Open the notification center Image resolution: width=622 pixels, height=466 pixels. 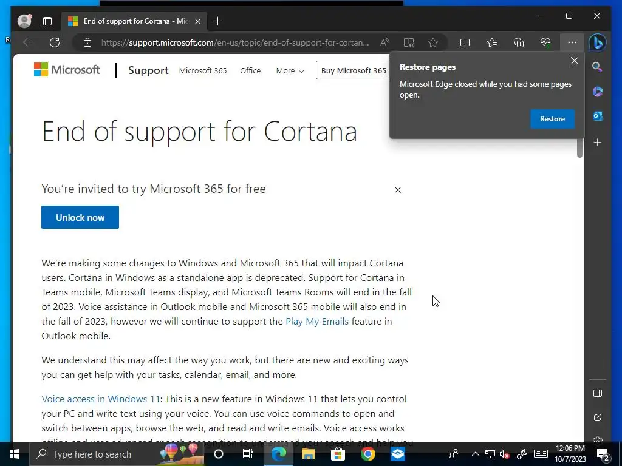tap(603, 454)
